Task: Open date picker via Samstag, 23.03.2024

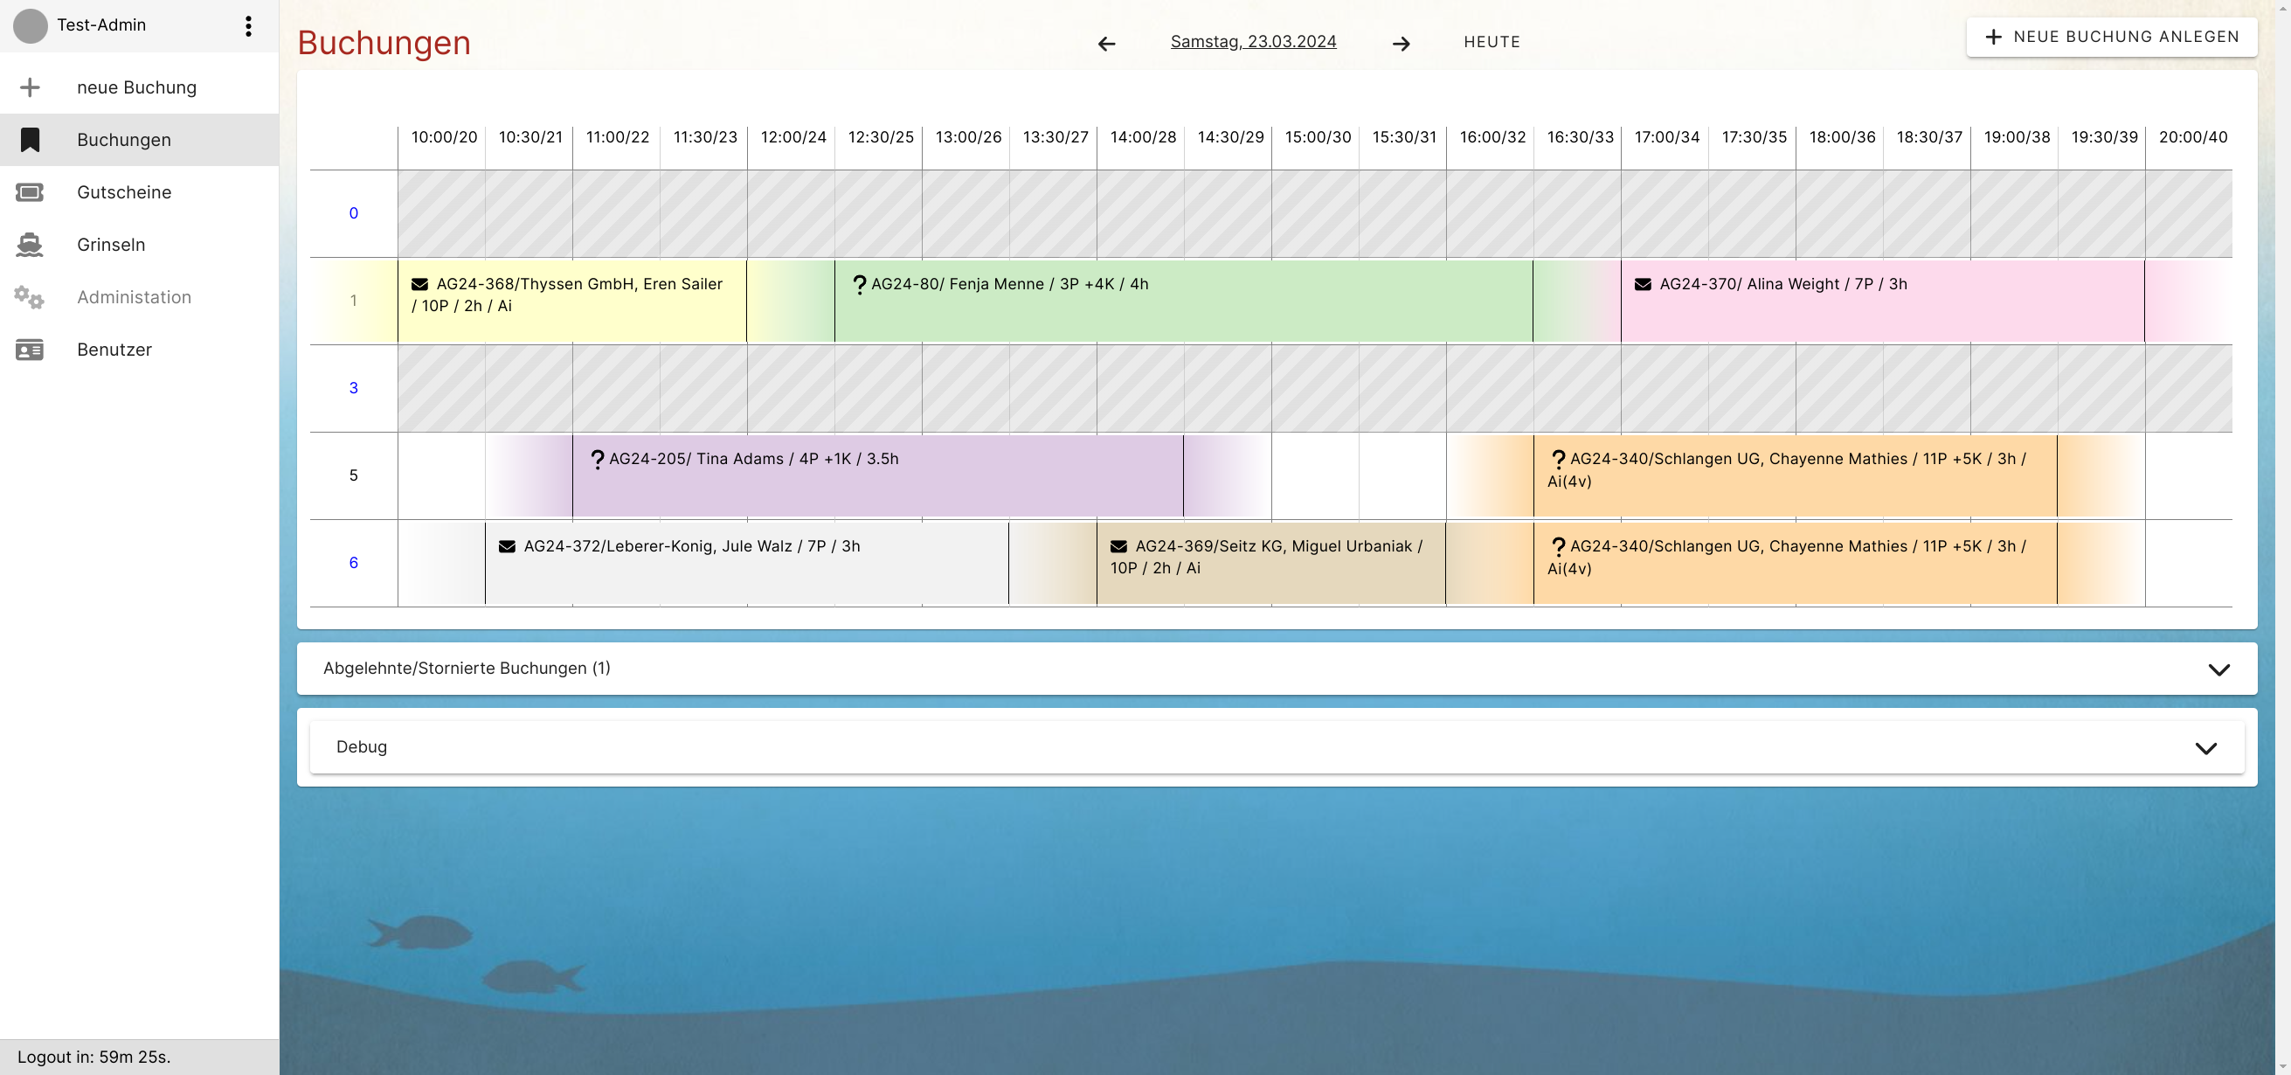Action: pyautogui.click(x=1252, y=42)
